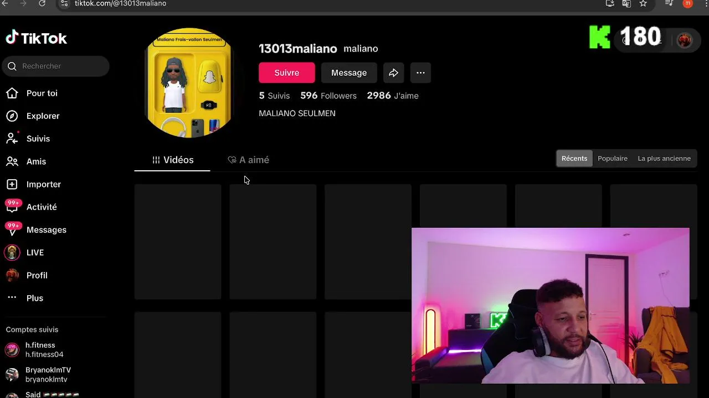The image size is (709, 398).
Task: Sort videos by Populaire
Action: pos(613,159)
